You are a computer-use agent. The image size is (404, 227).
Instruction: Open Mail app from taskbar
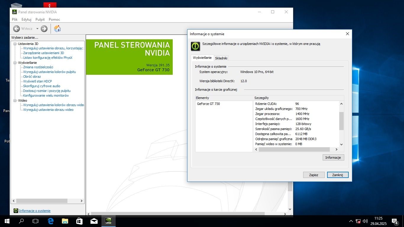click(x=94, y=221)
